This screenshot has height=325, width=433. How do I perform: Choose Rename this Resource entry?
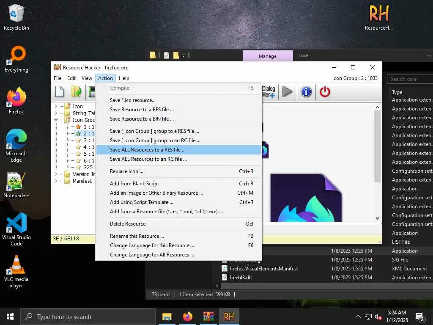(179, 236)
